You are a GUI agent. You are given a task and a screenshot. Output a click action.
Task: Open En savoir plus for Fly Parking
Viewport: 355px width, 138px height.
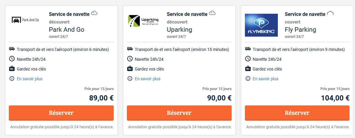coord(266,79)
